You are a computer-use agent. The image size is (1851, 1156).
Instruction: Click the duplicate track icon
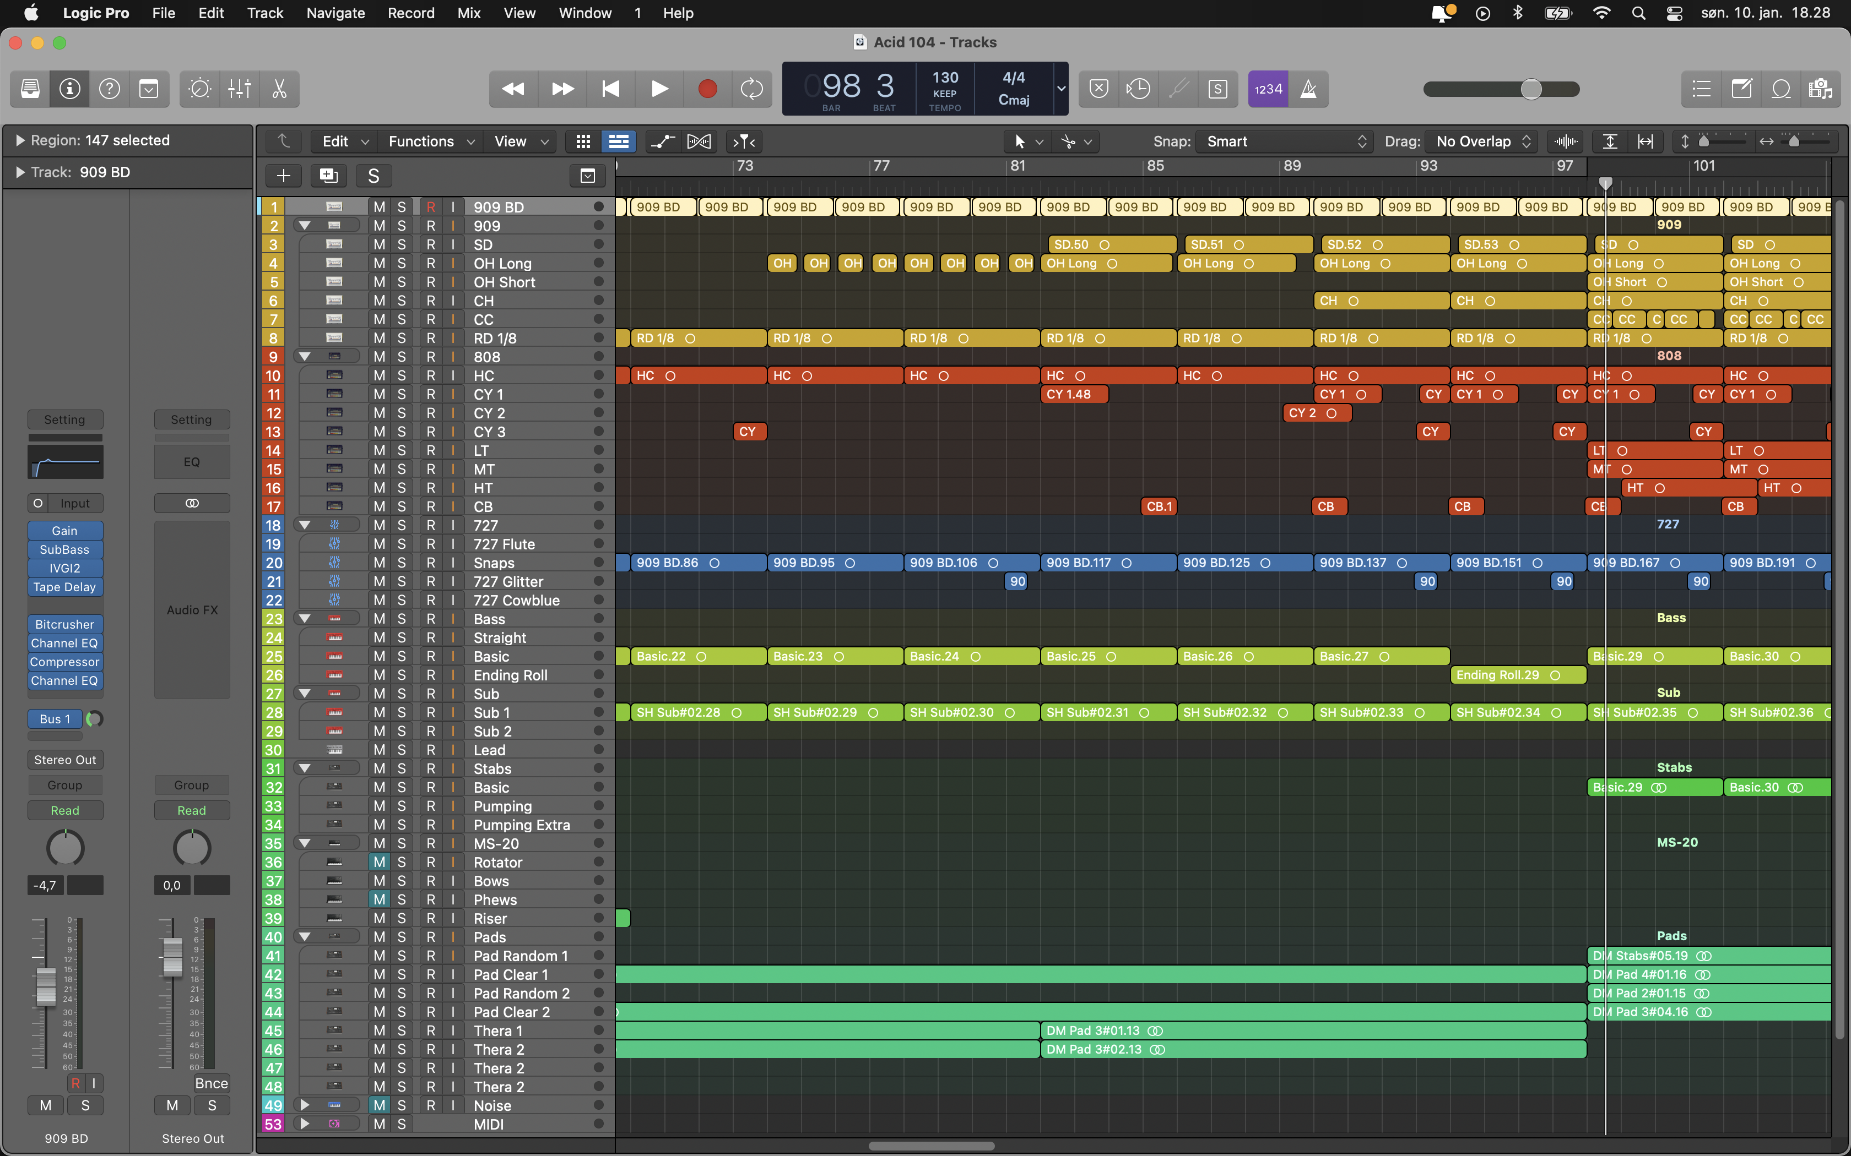click(x=328, y=176)
